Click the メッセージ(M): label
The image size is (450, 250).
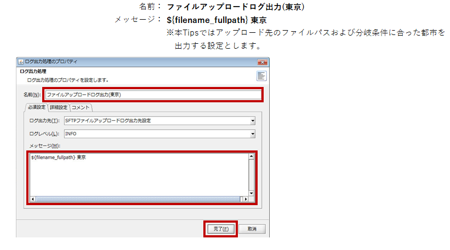(45, 146)
